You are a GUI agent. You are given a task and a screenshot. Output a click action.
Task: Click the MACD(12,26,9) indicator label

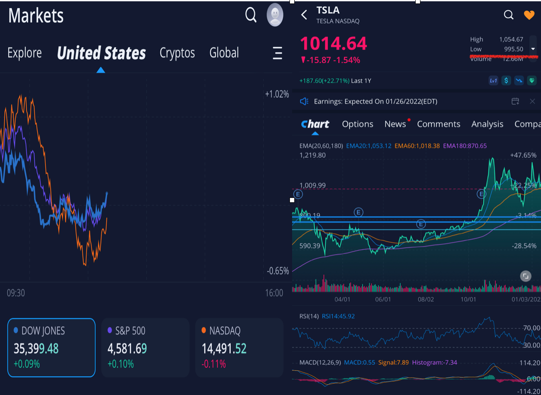point(319,362)
